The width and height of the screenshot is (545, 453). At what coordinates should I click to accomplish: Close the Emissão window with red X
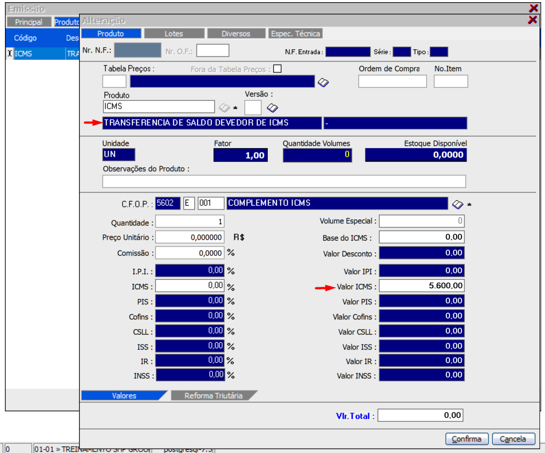[x=533, y=8]
